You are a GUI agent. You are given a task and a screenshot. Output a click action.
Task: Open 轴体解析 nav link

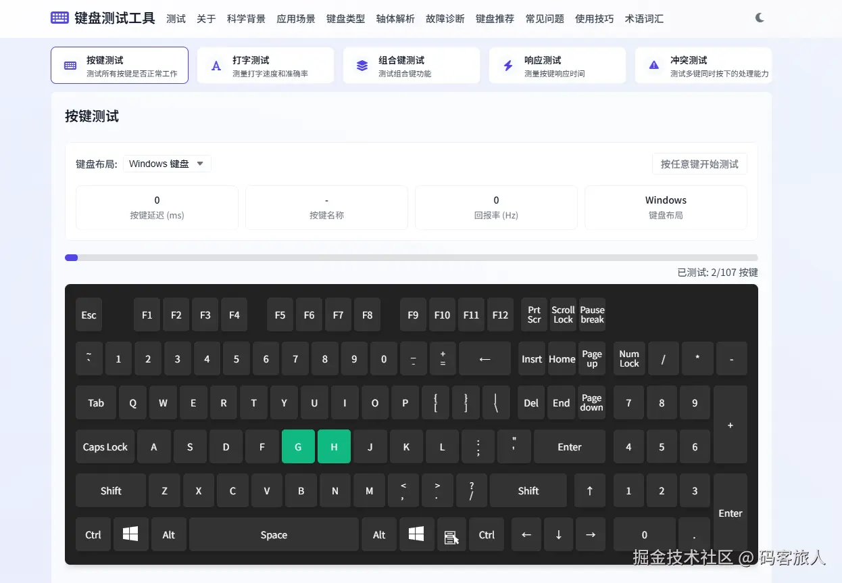[x=395, y=19]
